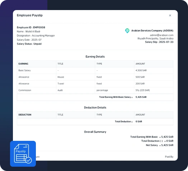Click the Overall Summary heading
188x171 pixels.
pos(95,132)
